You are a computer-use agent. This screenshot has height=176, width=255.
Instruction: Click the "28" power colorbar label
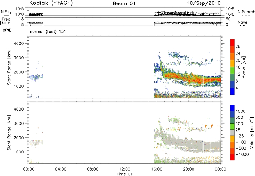point(238,46)
